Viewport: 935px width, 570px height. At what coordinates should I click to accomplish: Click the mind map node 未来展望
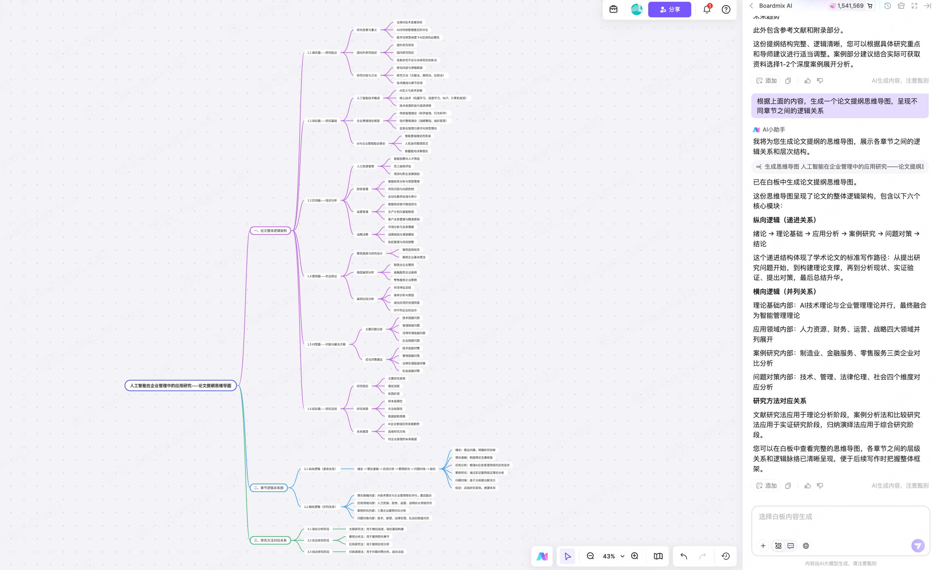(x=362, y=432)
